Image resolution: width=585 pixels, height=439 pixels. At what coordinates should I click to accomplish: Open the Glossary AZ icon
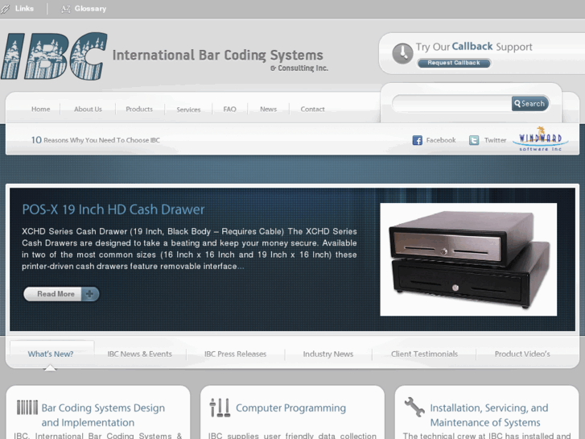pos(66,9)
